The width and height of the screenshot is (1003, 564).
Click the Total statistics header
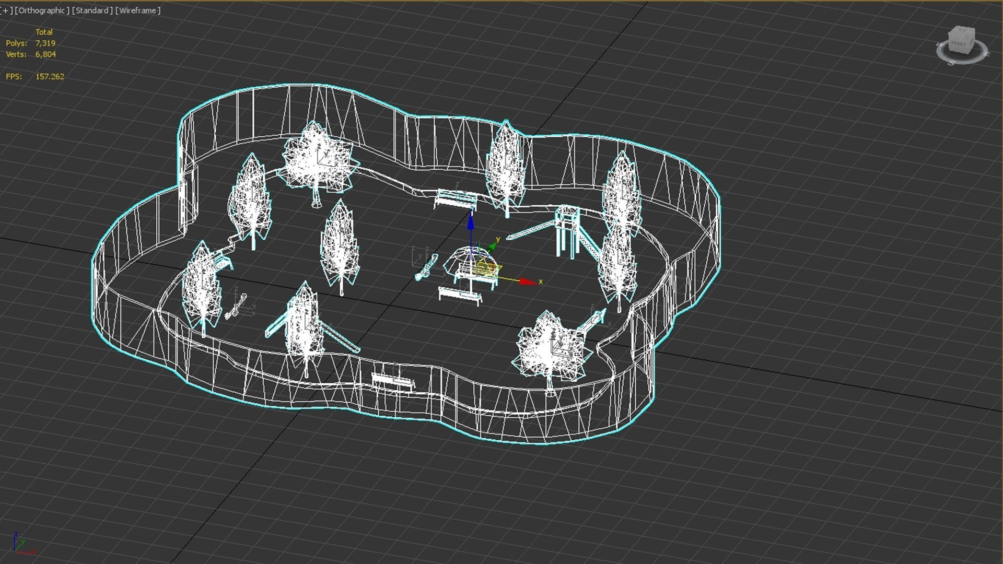(x=44, y=32)
